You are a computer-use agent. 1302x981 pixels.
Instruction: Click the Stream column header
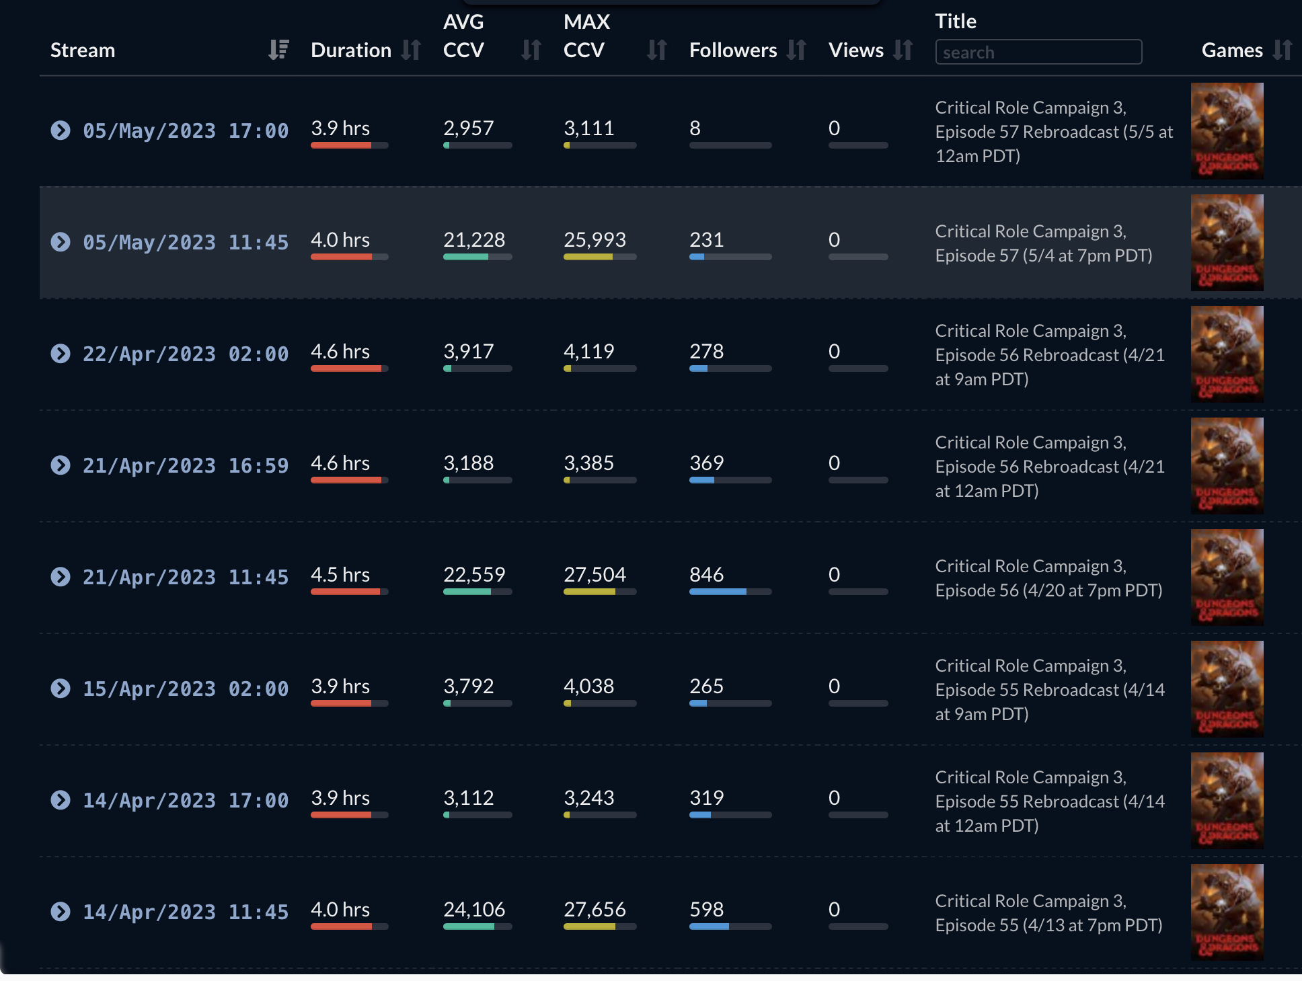click(83, 50)
